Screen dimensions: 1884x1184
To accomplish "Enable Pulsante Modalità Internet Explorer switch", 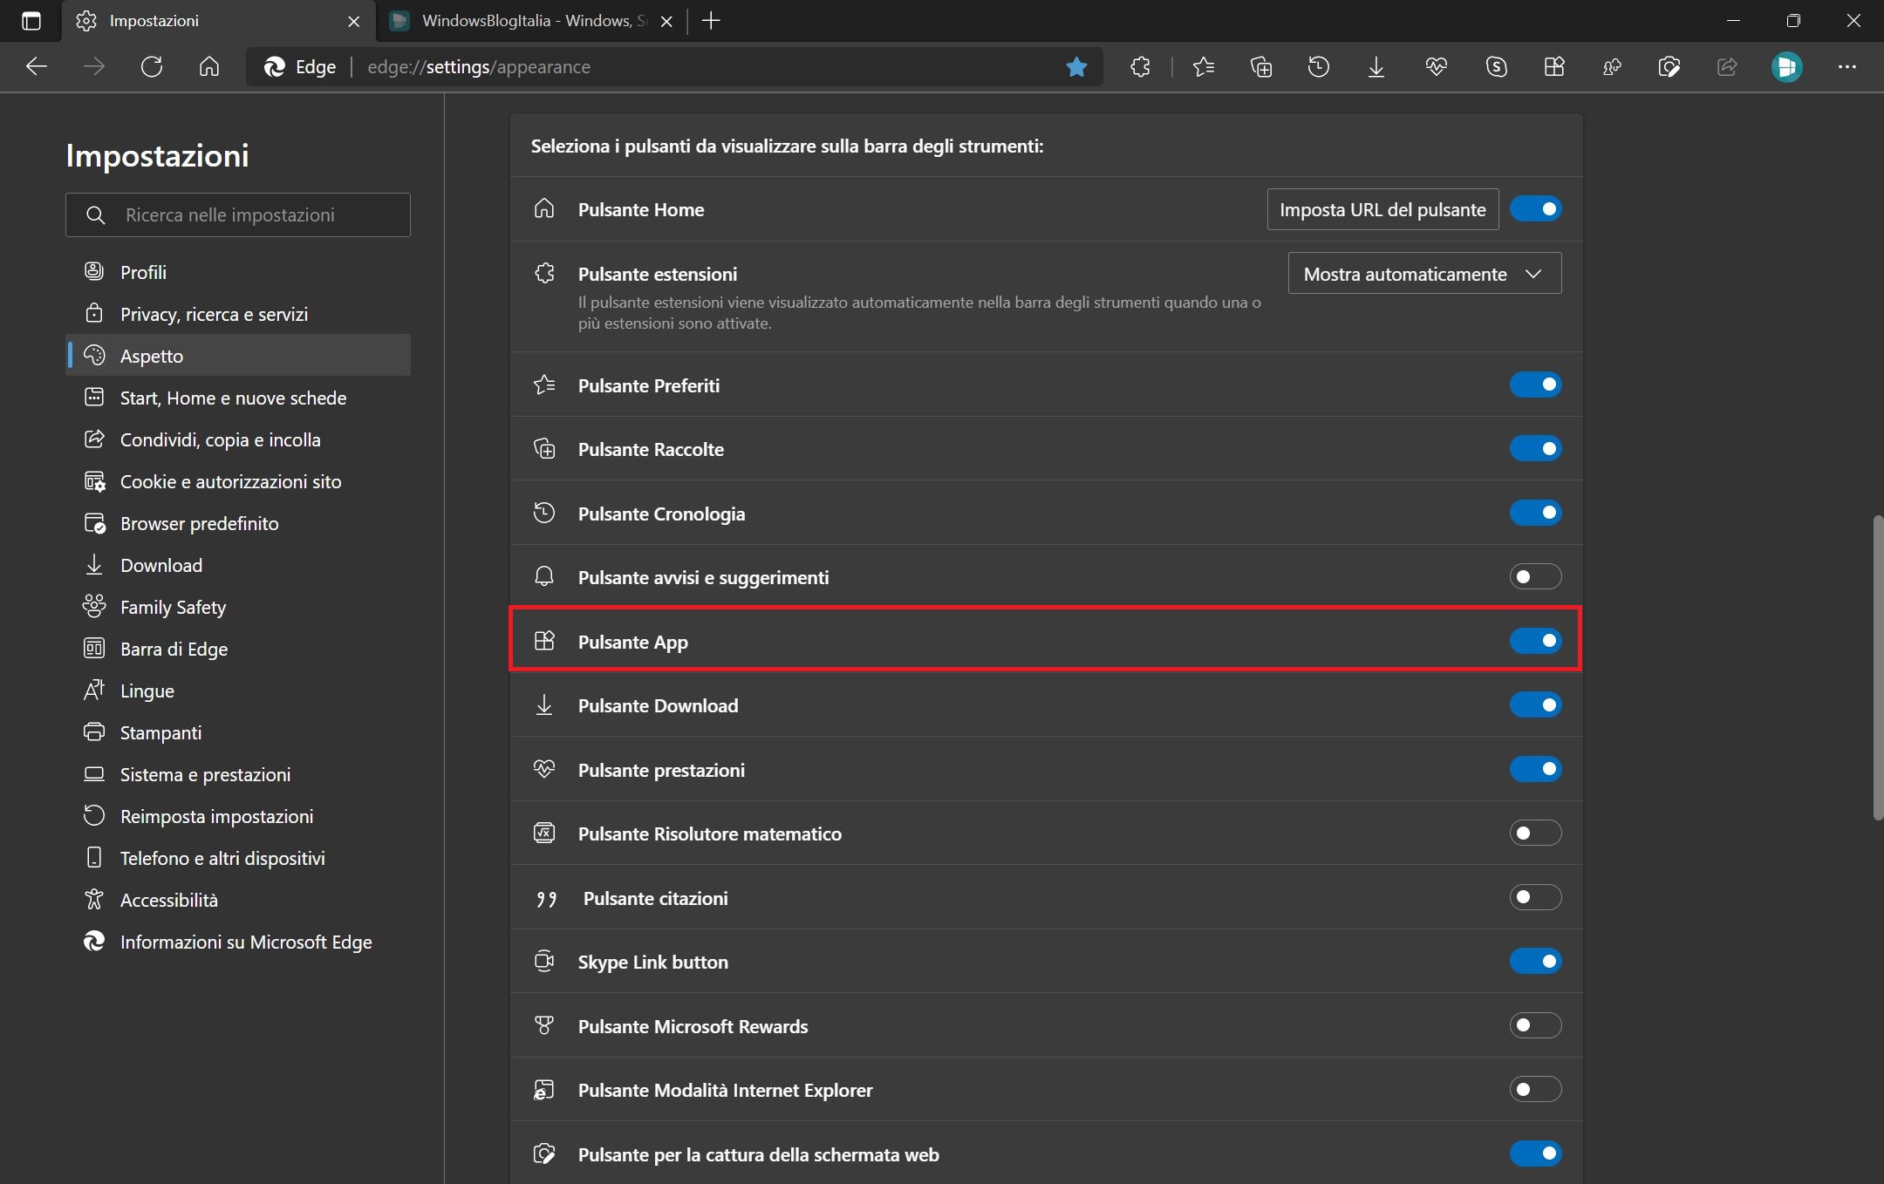I will [x=1535, y=1089].
